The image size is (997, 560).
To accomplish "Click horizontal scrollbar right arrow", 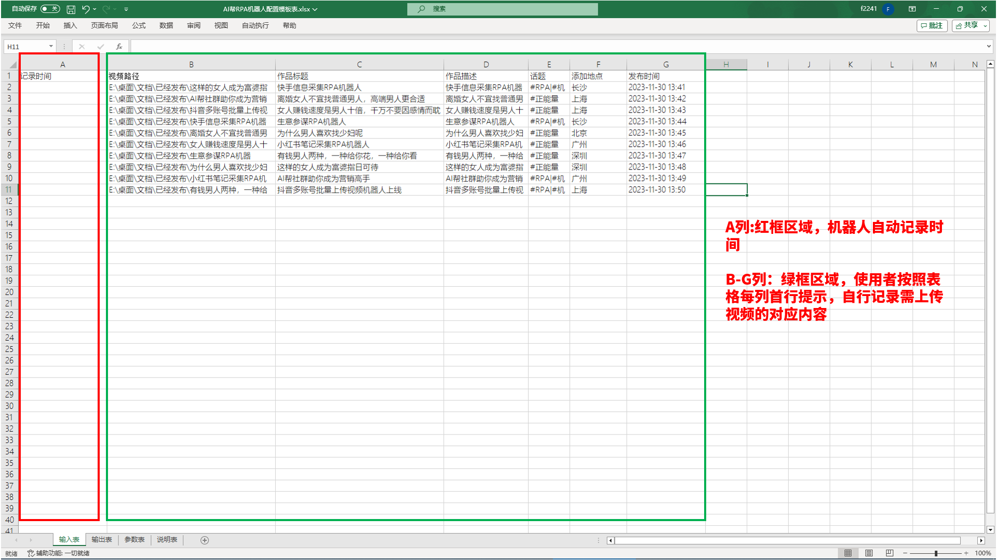I will click(981, 540).
